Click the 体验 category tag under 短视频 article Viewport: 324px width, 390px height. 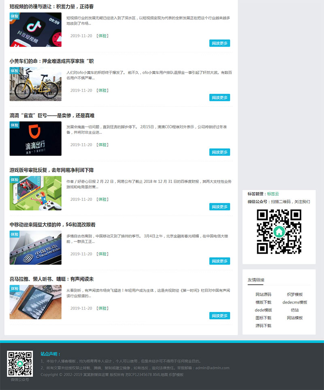102,36
